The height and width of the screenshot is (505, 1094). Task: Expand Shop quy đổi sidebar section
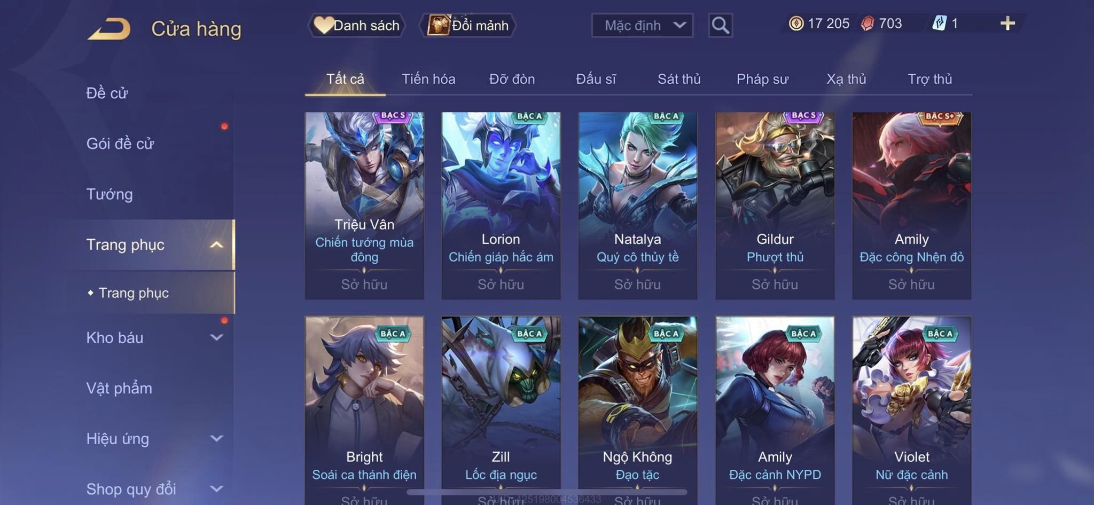click(x=216, y=488)
